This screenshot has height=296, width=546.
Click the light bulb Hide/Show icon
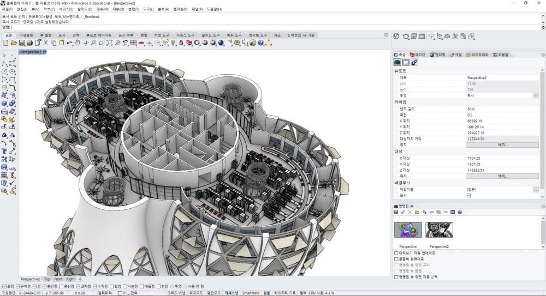174,43
